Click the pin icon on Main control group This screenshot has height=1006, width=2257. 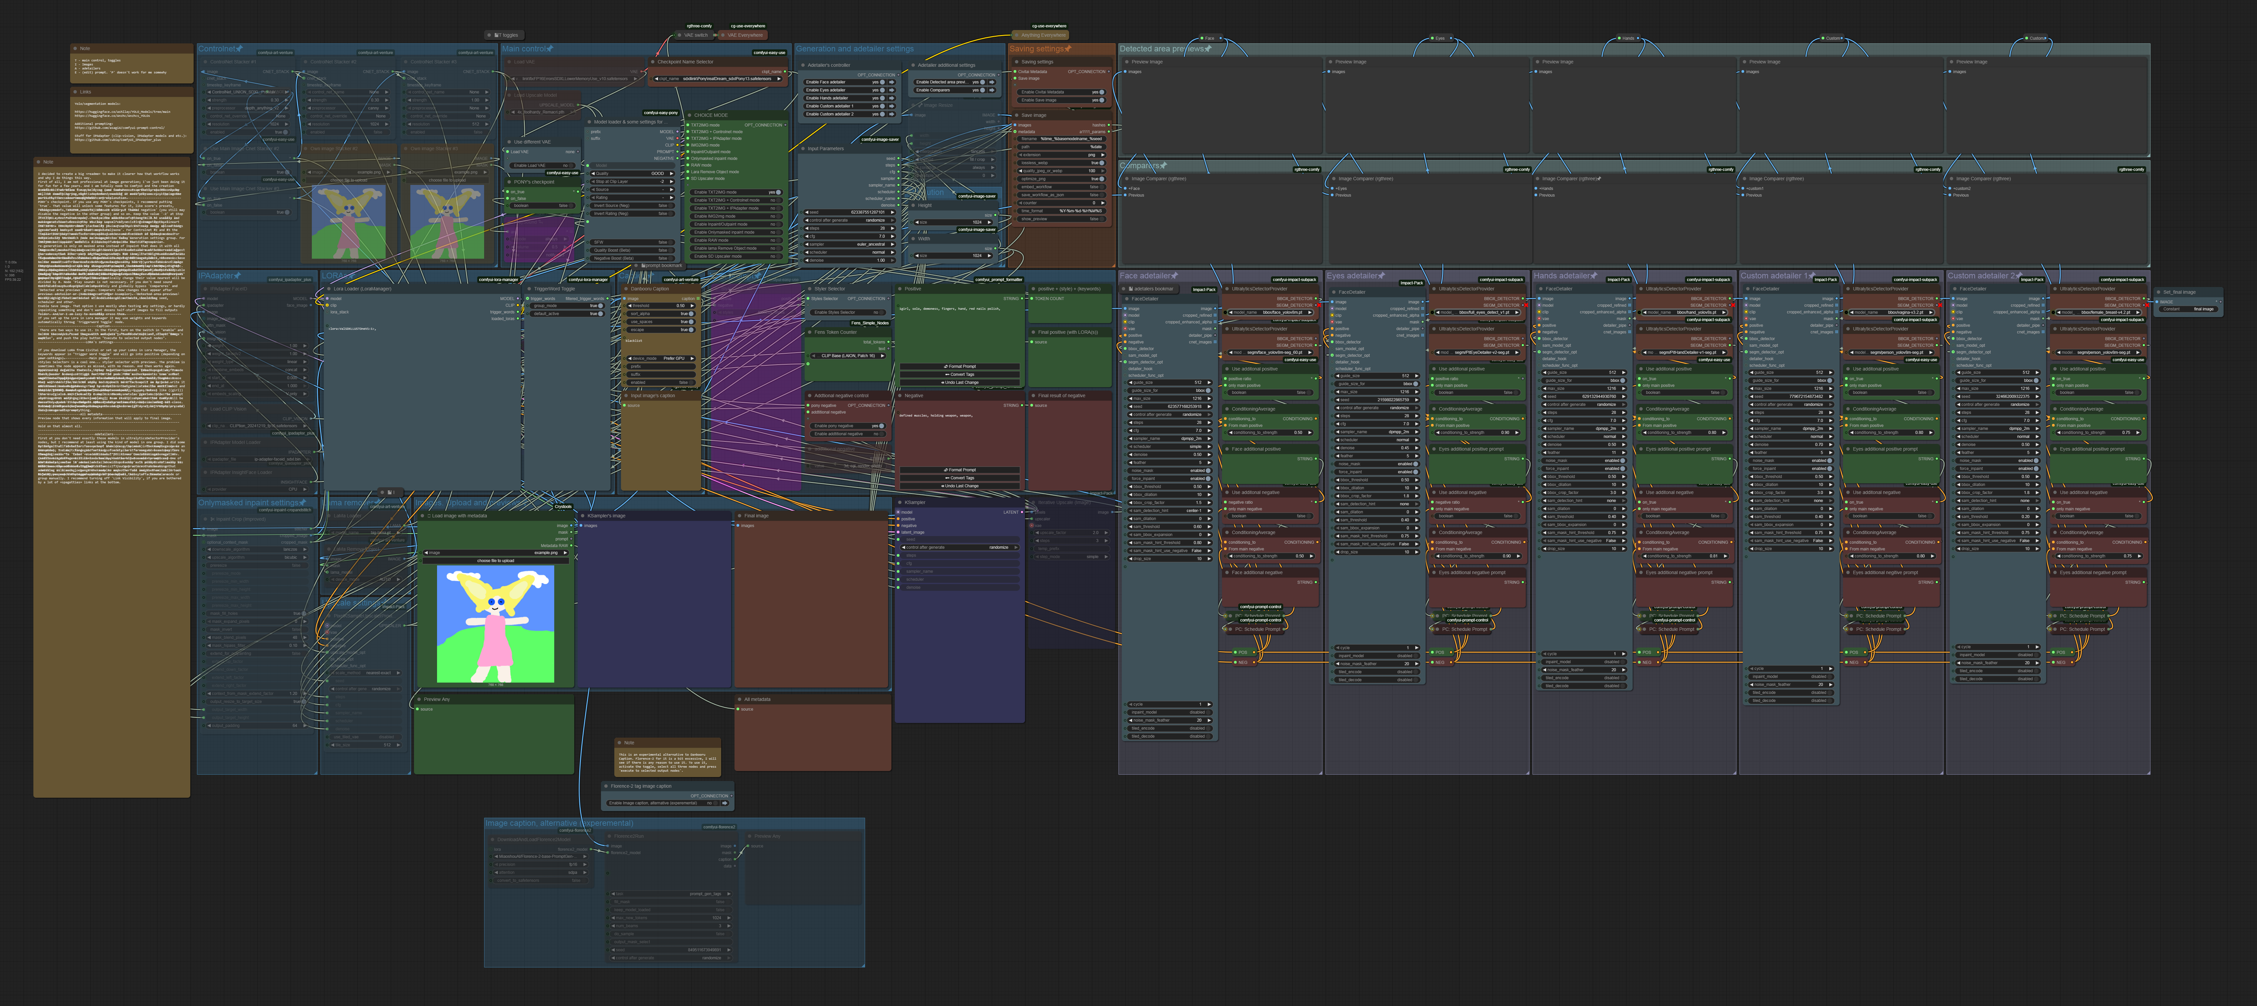(550, 48)
